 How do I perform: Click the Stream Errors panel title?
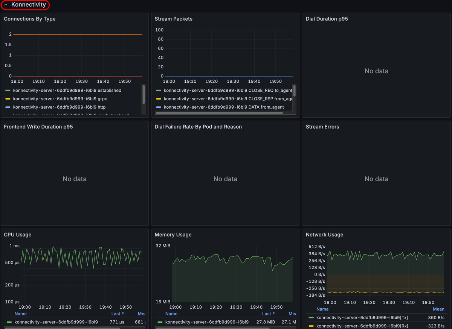click(x=322, y=127)
